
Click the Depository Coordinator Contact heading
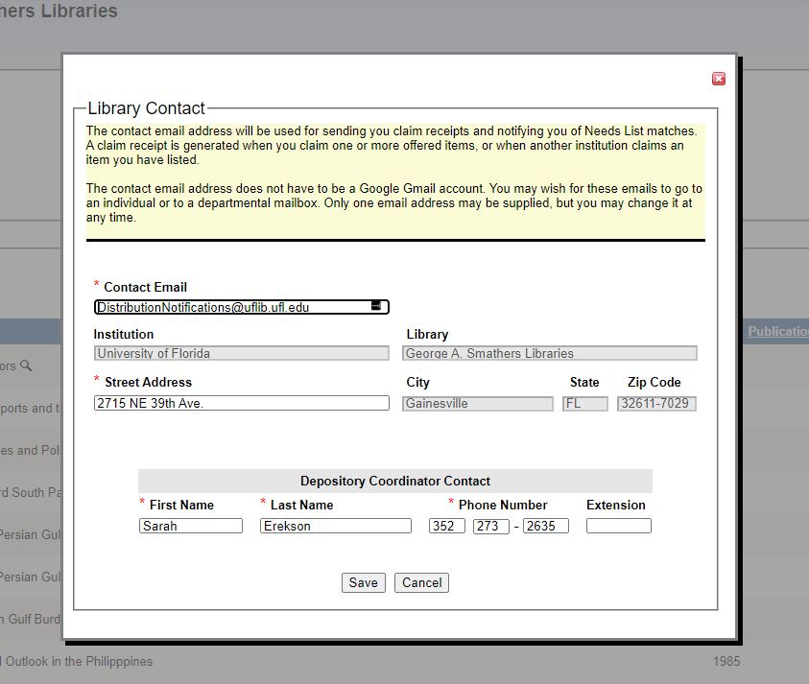click(395, 481)
